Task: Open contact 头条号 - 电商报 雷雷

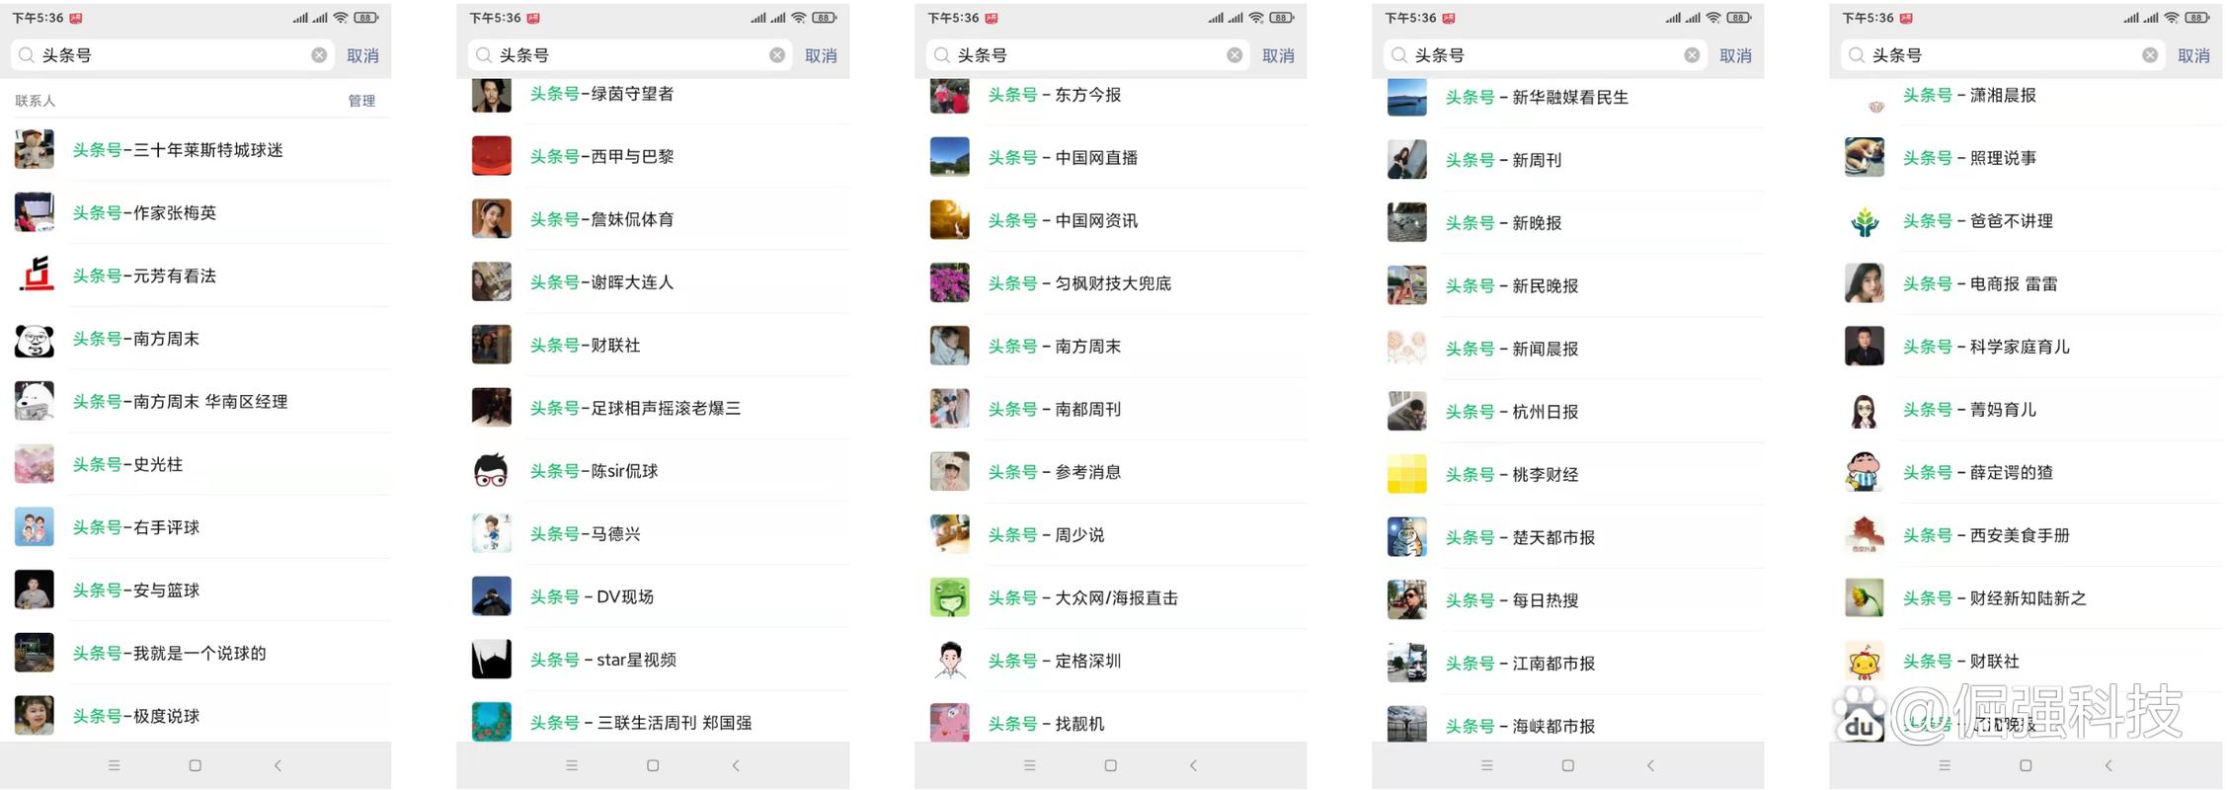Action: (2026, 283)
